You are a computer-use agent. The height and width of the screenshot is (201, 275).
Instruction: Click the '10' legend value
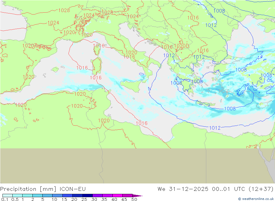click(54, 199)
